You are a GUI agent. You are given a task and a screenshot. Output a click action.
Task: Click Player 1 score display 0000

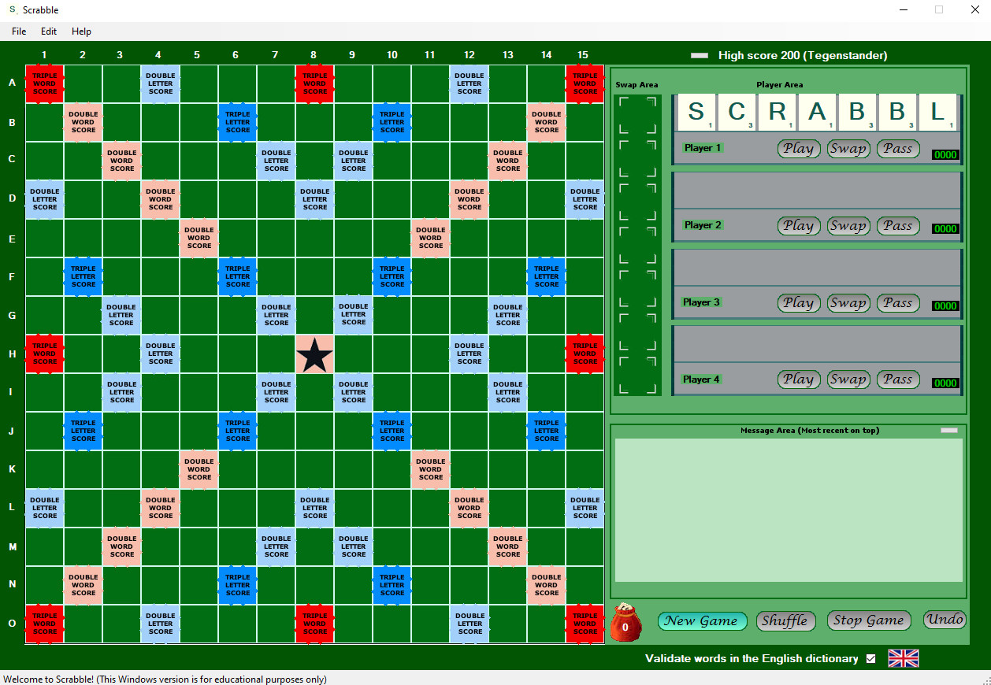945,154
